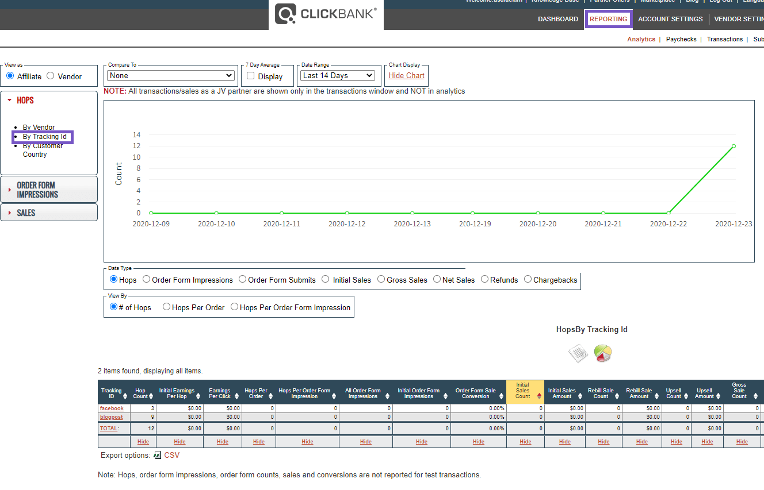Select Order Form Submits data type
Viewport: 764px width, 490px height.
pyautogui.click(x=243, y=279)
